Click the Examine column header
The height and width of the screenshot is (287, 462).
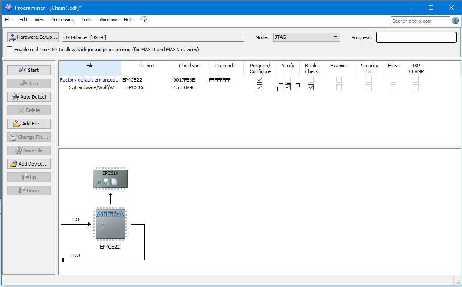pyautogui.click(x=339, y=68)
